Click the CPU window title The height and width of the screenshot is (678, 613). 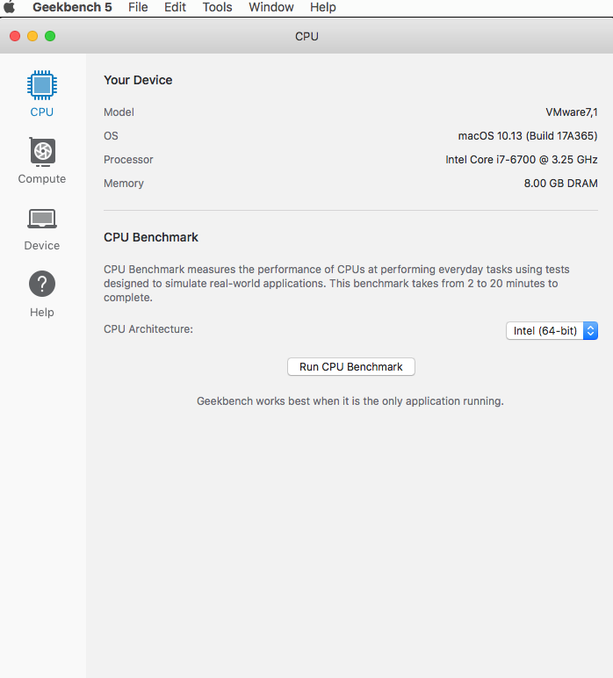tap(306, 36)
